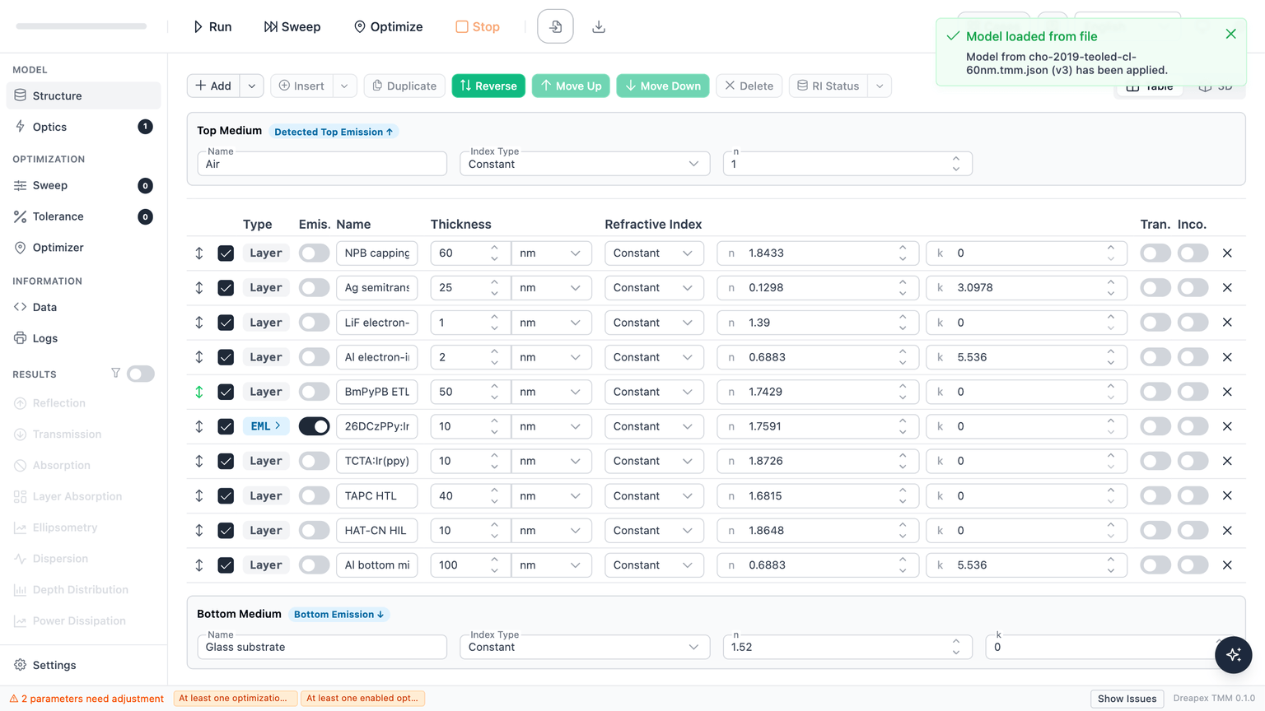This screenshot has width=1265, height=711.
Task: Click the Duplicate button
Action: click(404, 86)
